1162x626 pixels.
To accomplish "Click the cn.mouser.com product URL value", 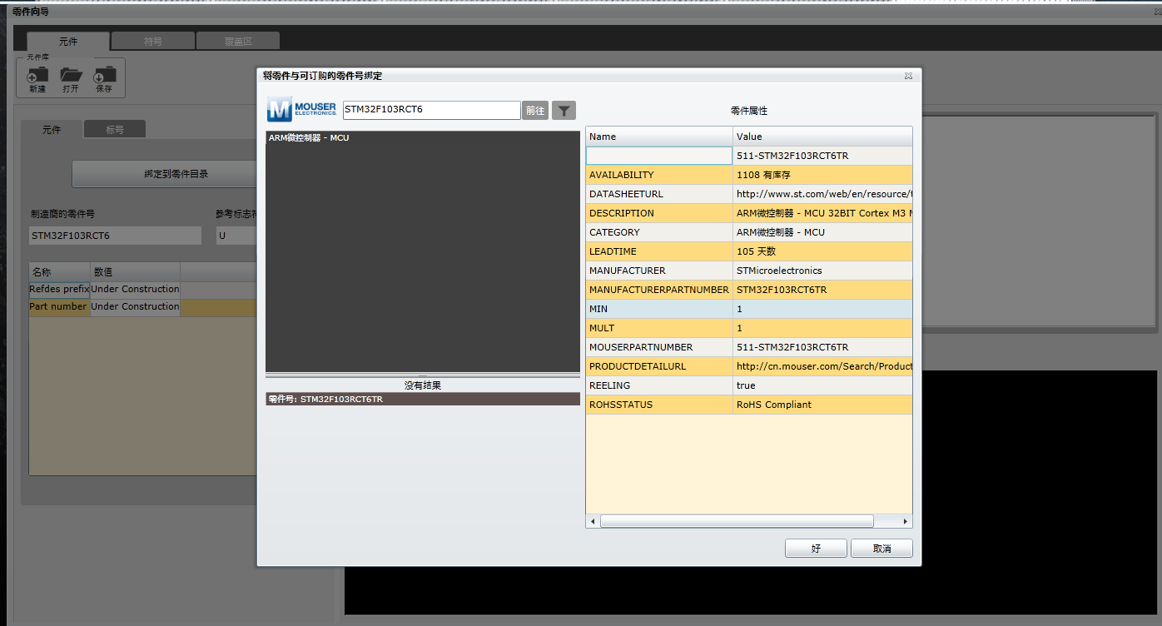I will tap(824, 366).
